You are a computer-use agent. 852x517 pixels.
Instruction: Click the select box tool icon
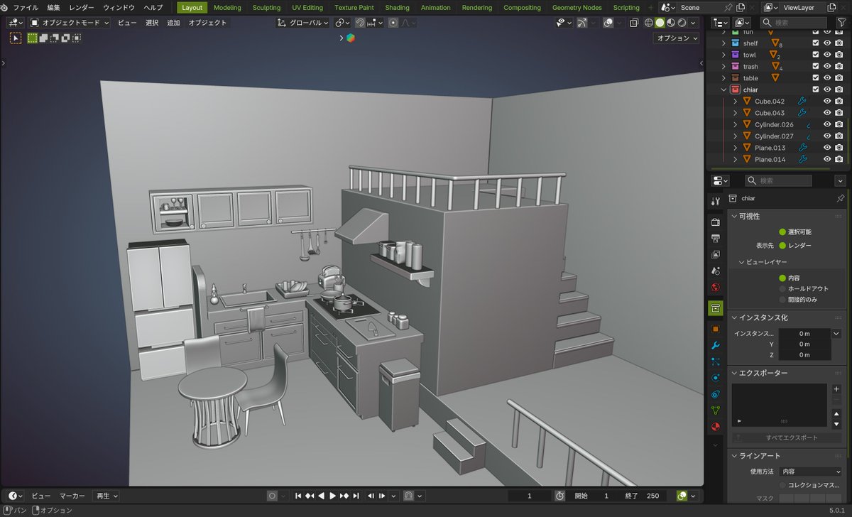pos(16,38)
